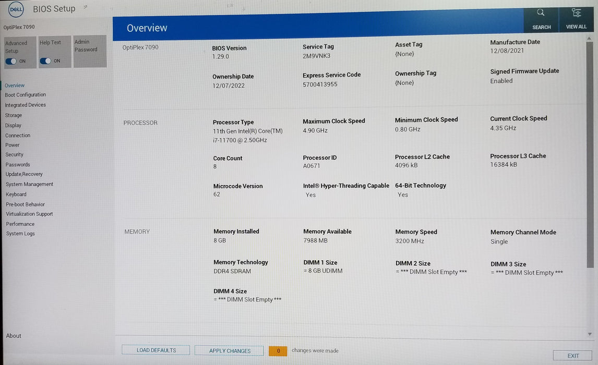Open the About page

pos(14,336)
